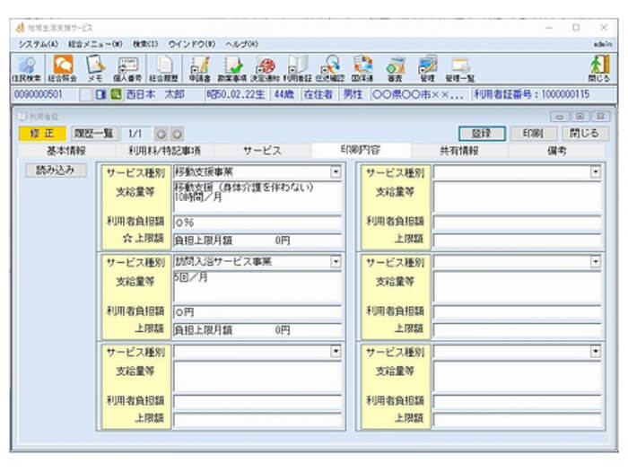Click the 読み込み button
This screenshot has height=472, width=628.
tap(56, 170)
